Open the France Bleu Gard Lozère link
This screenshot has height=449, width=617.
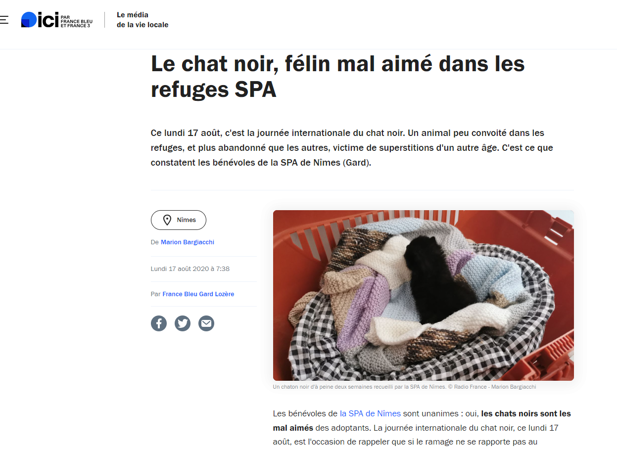pyautogui.click(x=198, y=294)
